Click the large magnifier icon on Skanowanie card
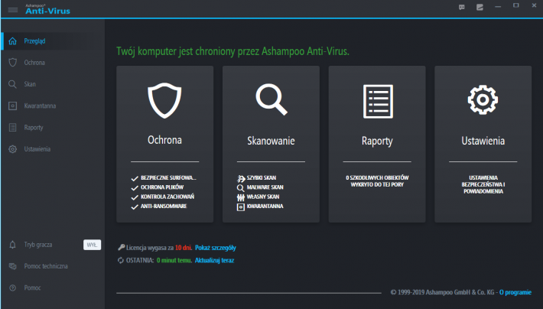The height and width of the screenshot is (309, 543). 271,99
